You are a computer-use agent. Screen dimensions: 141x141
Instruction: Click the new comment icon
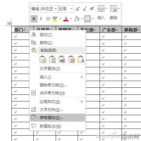point(34,126)
